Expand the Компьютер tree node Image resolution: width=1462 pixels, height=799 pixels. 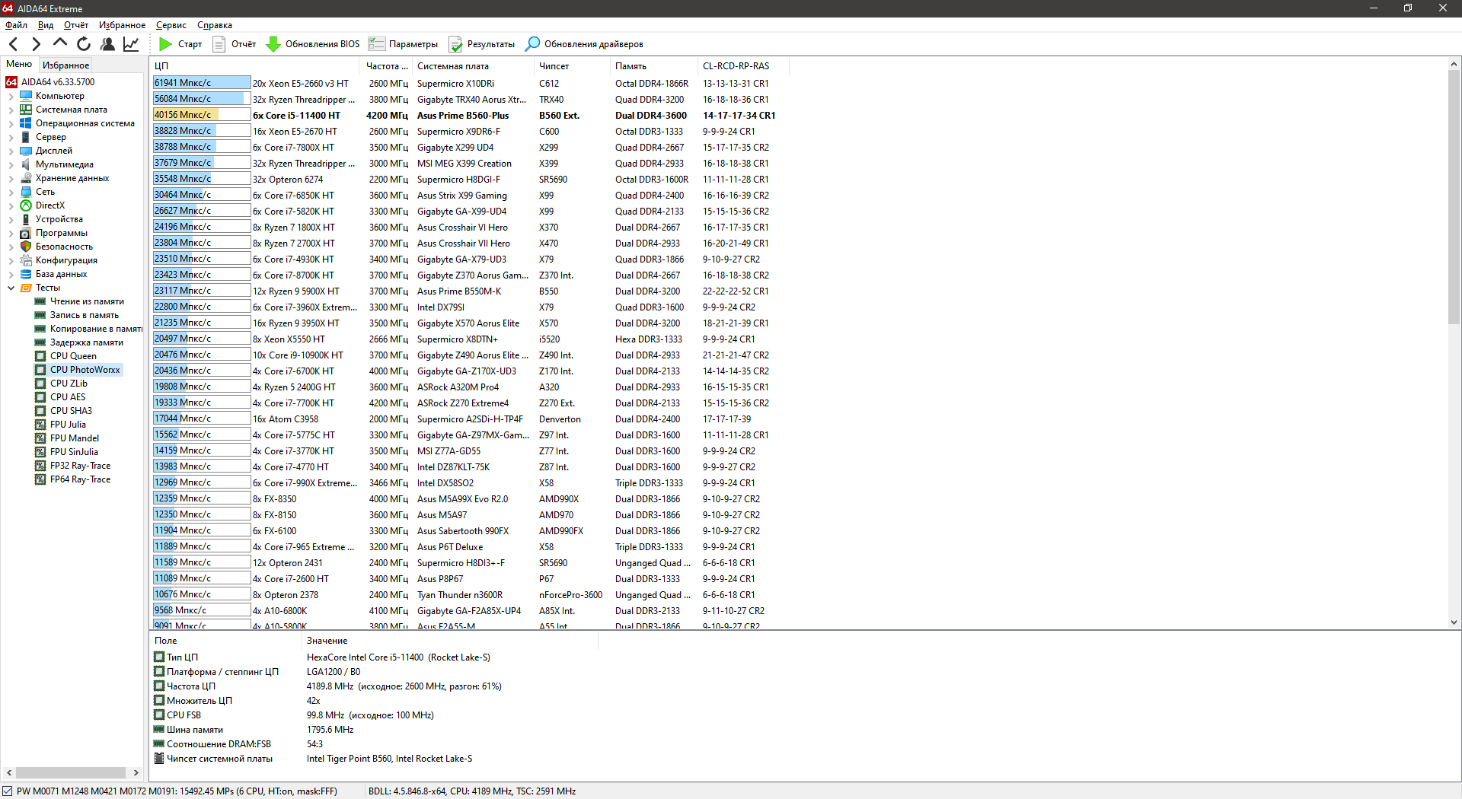[x=11, y=96]
